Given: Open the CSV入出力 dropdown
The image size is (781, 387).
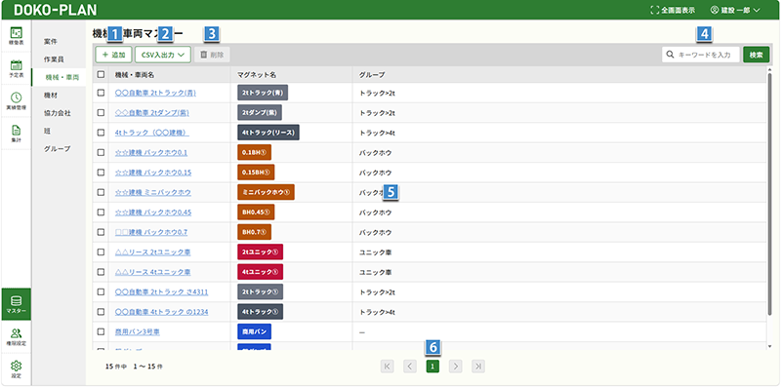Looking at the screenshot, I should pyautogui.click(x=163, y=55).
